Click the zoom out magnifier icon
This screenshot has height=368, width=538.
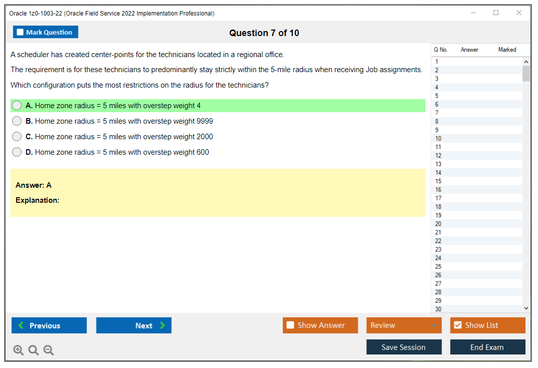(48, 350)
